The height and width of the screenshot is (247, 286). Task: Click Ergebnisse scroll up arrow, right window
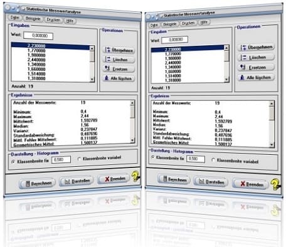(272, 103)
